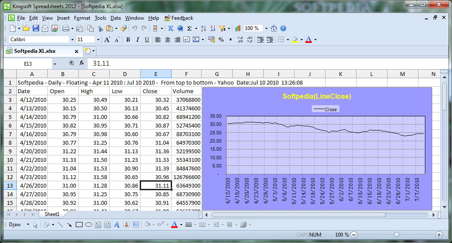Apply yellow fill color to cell
The image size is (452, 243).
click(x=295, y=39)
